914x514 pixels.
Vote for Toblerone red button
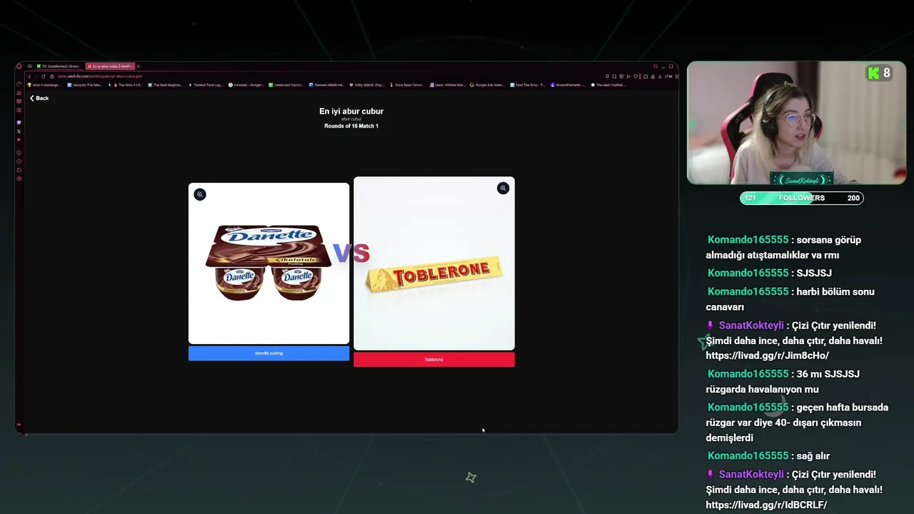[x=433, y=360]
